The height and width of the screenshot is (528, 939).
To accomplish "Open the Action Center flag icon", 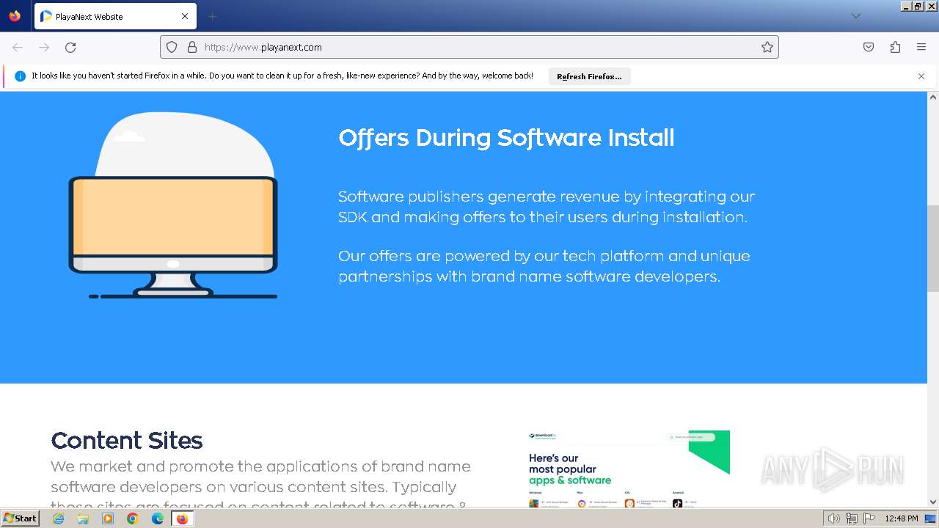I will [x=869, y=518].
